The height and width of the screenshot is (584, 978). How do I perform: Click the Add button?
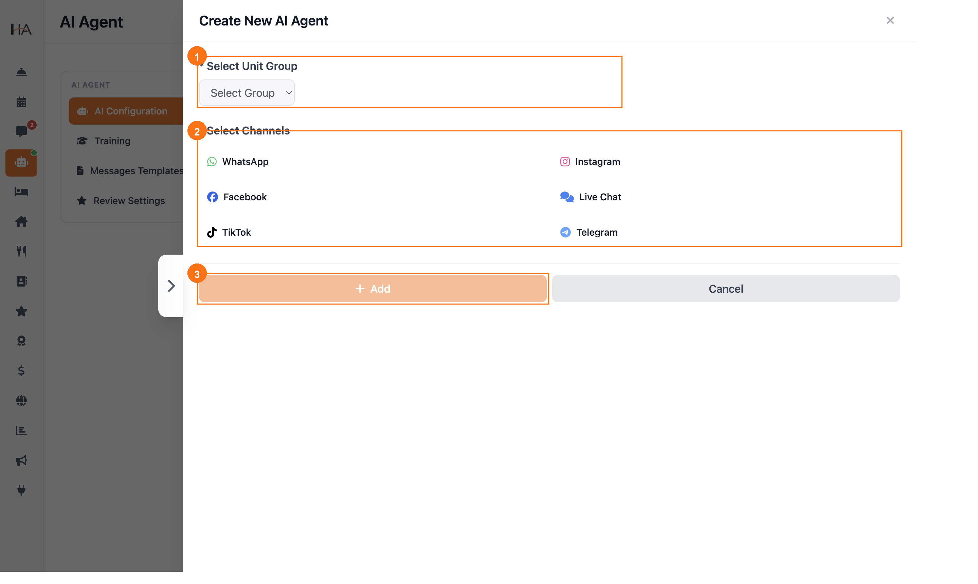click(372, 289)
